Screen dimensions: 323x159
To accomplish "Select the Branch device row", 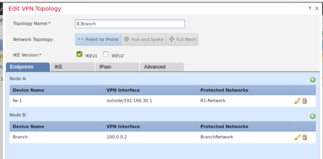I will 57,137.
